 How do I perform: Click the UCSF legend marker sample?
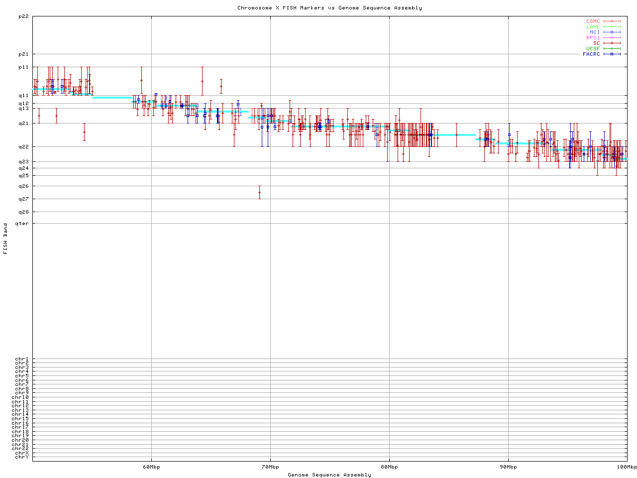tap(612, 48)
